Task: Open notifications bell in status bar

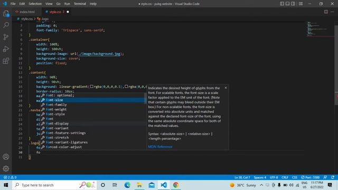Action: (333, 177)
